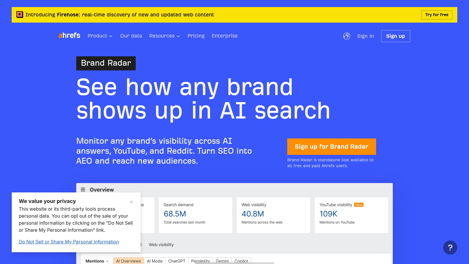Open the Pricing page
The width and height of the screenshot is (469, 264).
[196, 36]
